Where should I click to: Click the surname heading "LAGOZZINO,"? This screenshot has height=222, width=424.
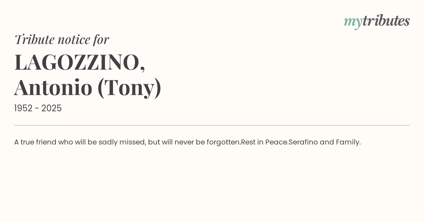(x=79, y=62)
